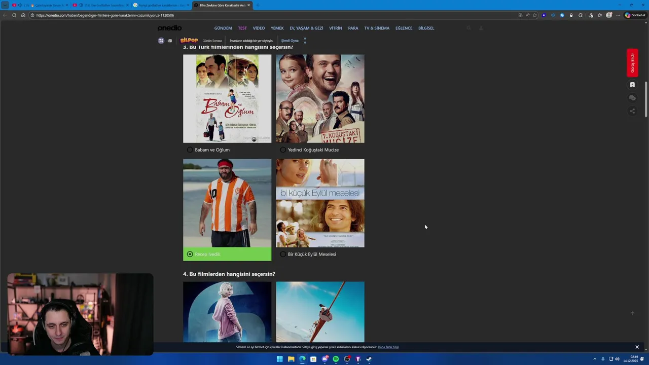This screenshot has height=365, width=649.
Task: Click the scroll-to-top arrow icon
Action: (632, 313)
